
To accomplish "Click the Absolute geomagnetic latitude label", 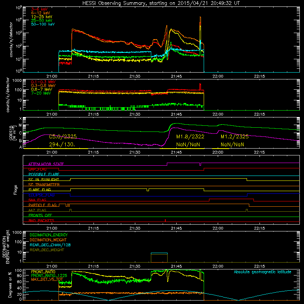I will pos(263,272).
